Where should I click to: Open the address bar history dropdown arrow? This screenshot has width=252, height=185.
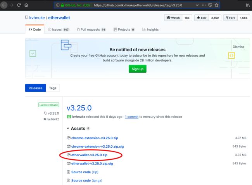tap(197, 5)
